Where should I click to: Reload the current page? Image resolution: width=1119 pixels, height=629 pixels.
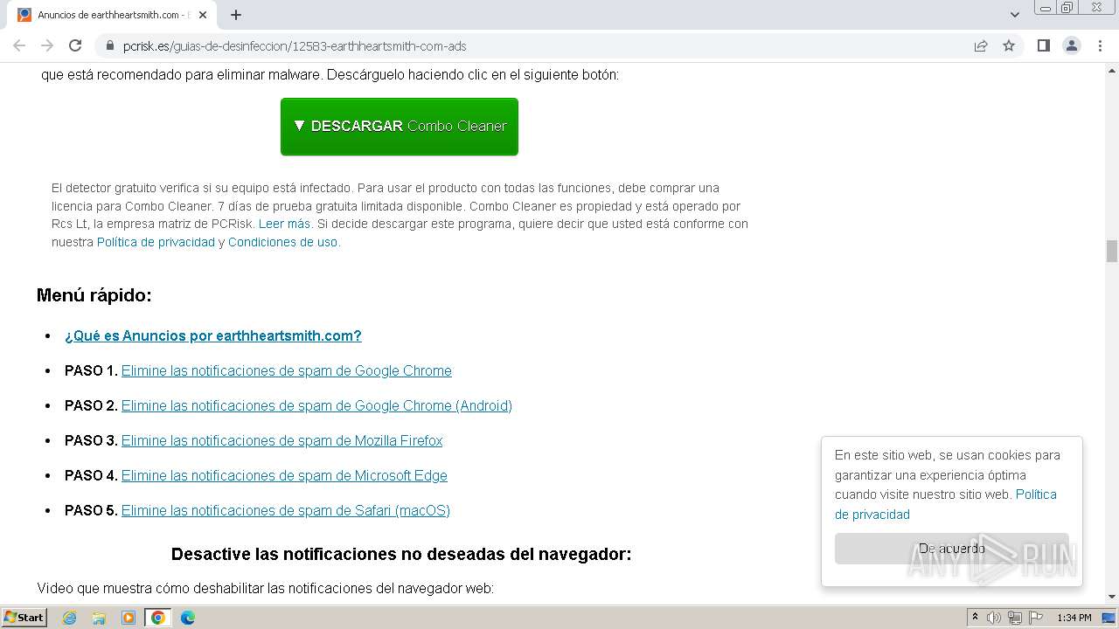(x=75, y=45)
